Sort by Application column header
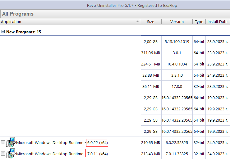This screenshot has width=230, height=159. tap(70, 22)
